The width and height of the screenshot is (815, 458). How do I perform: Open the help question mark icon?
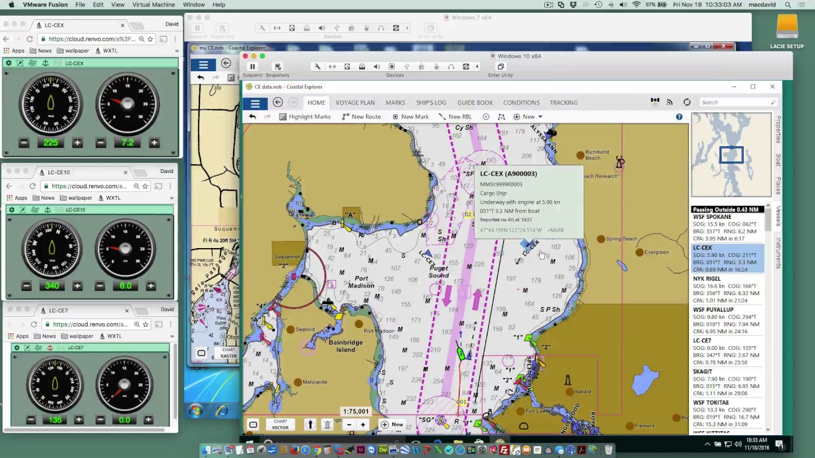679,117
